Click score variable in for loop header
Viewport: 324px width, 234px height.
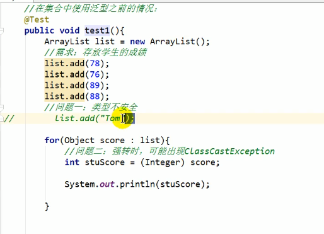(112, 140)
